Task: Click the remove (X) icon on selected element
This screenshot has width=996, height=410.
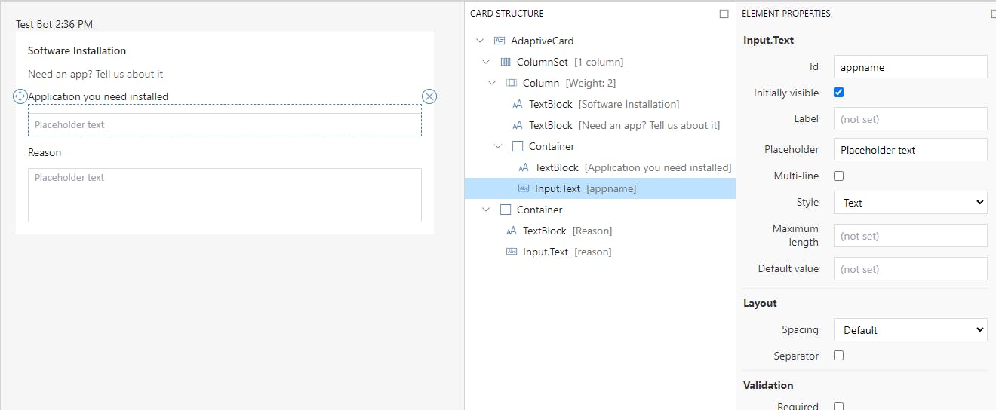Action: coord(429,96)
